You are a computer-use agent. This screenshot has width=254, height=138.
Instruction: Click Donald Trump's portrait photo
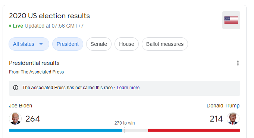pyautogui.click(x=233, y=119)
